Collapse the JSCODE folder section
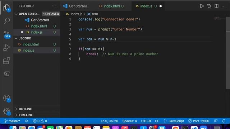Screen dimensions: 230x129 pyautogui.click(x=16, y=38)
